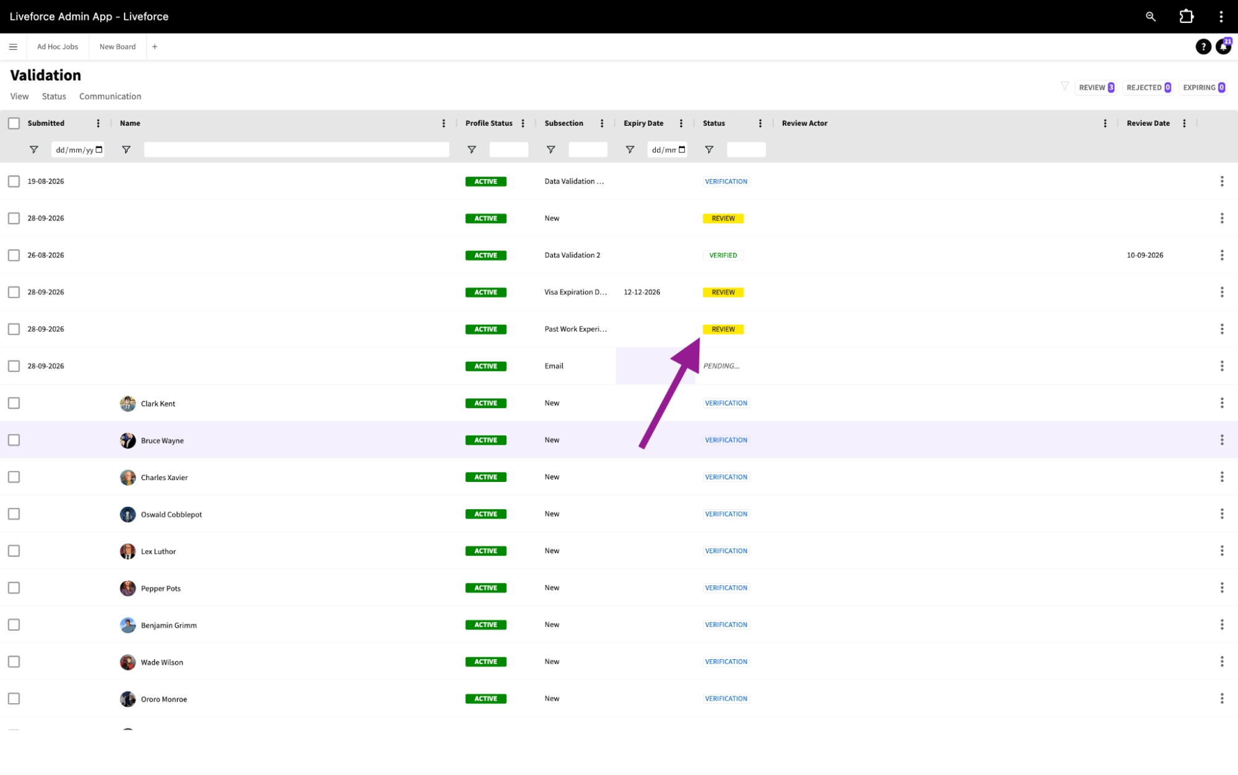Check the 19-08-2026 row checkbox
Viewport: 1238px width, 775px height.
14,181
